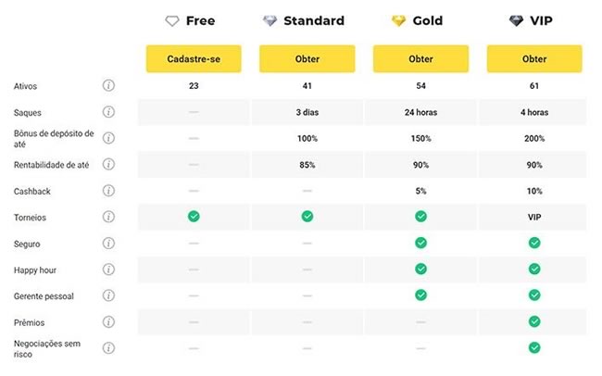Show the Seguro info tooltip icon
The image size is (602, 376).
[108, 244]
